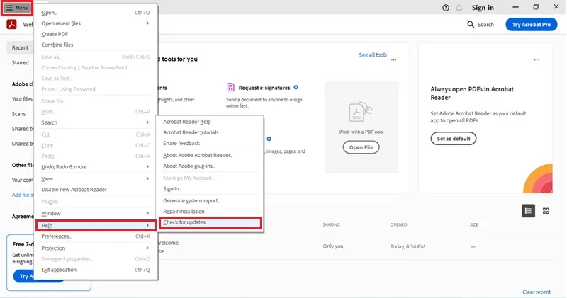Open the help question-mark icon

pyautogui.click(x=446, y=8)
